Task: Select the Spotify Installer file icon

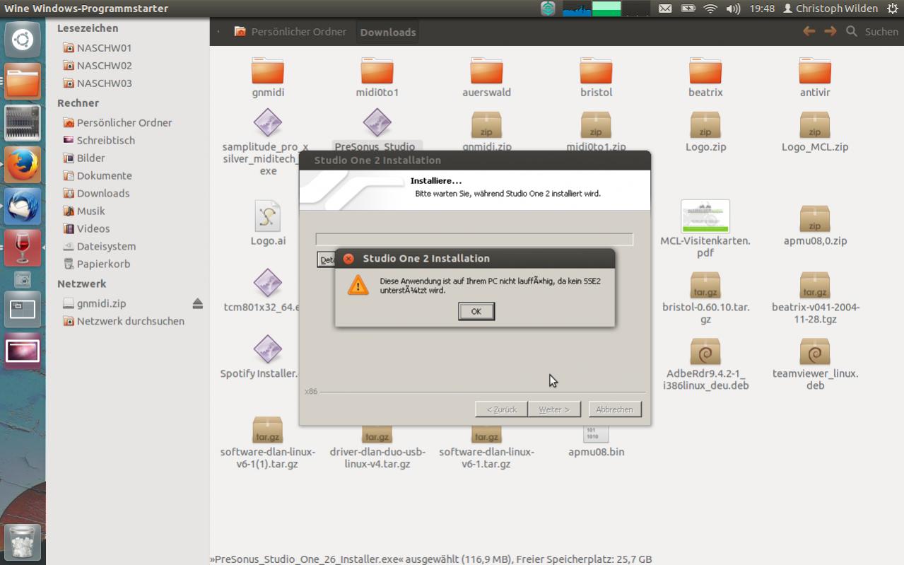Action: (x=268, y=349)
